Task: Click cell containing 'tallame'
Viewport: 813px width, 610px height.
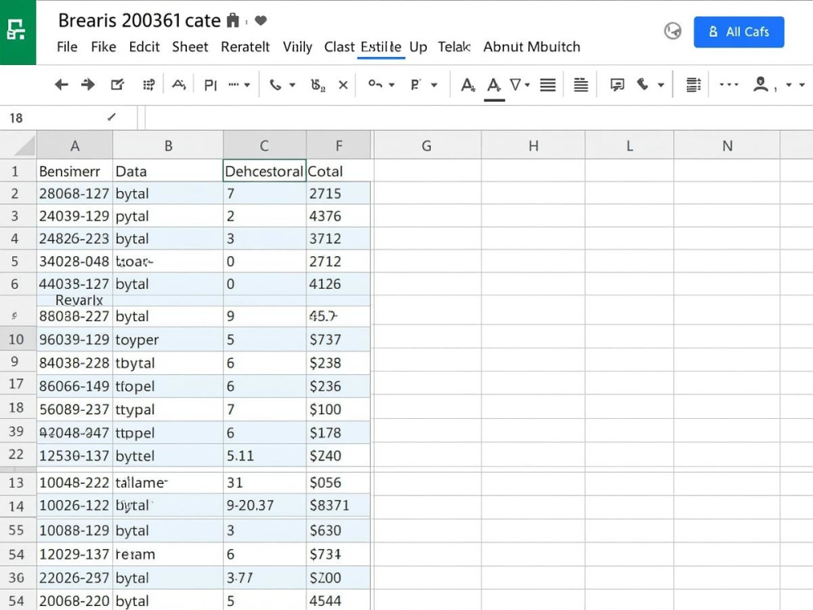Action: tap(168, 482)
